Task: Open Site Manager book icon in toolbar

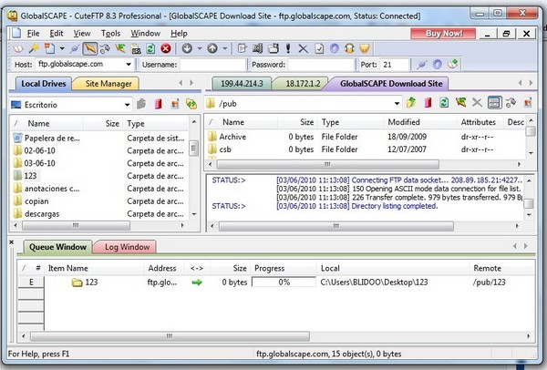Action: [x=18, y=48]
